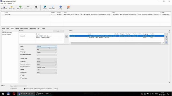The height and width of the screenshot is (96, 172).
Task: Click the orange Exit toolbar icon
Action: 68,7
